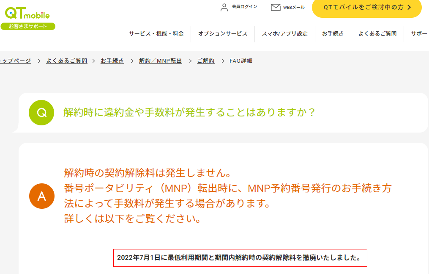The image size is (429, 274).
Task: Open お手続き menu in navigation bar
Action: (x=333, y=34)
